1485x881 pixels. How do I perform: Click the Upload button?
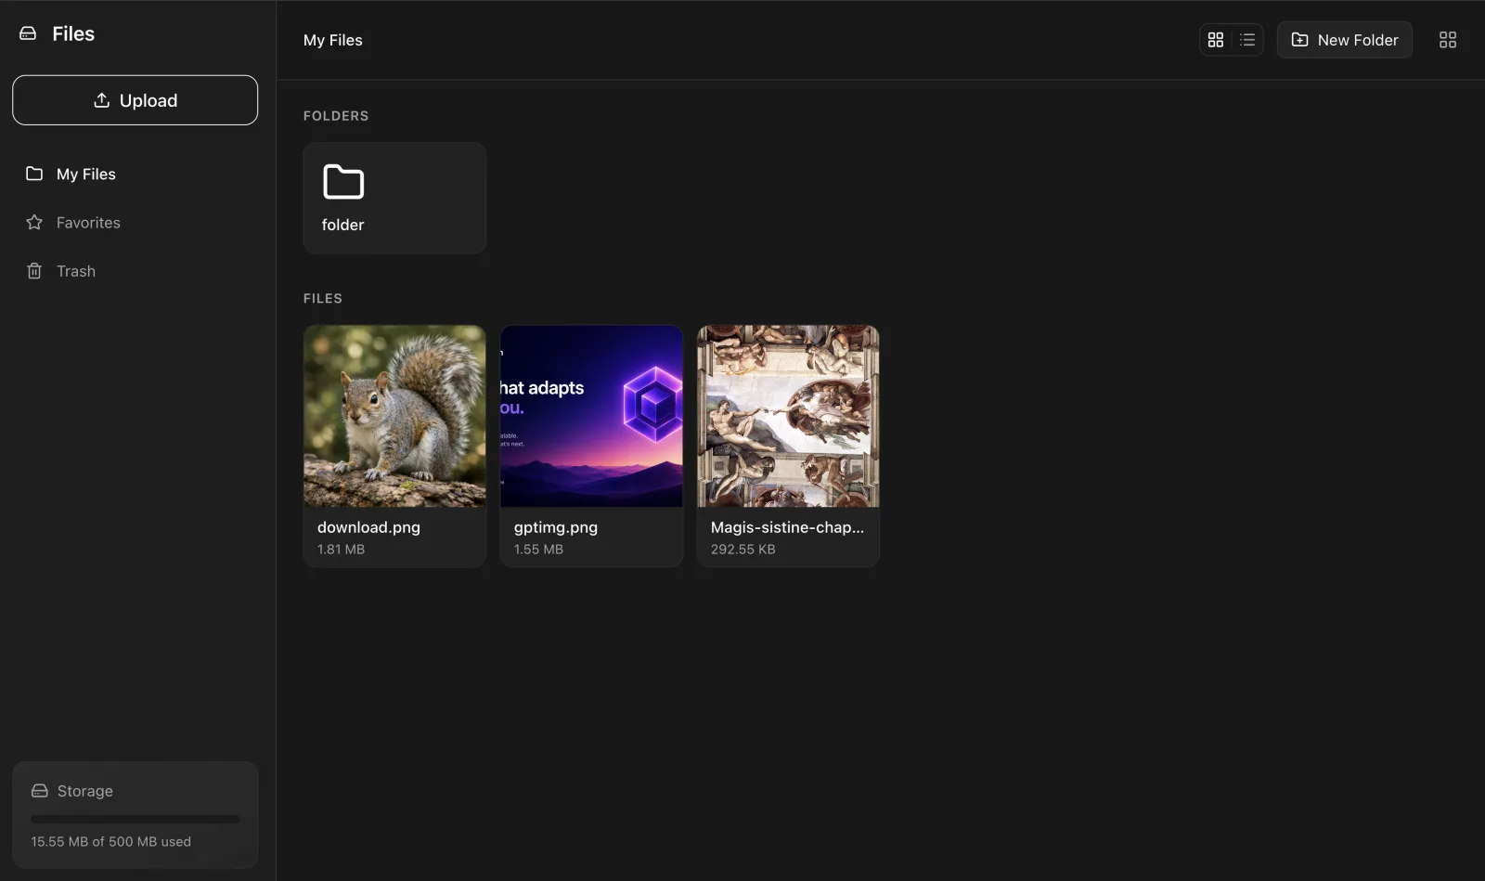point(135,100)
